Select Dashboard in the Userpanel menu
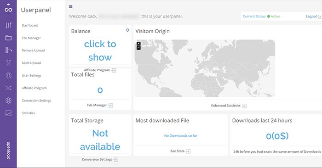Viewport: 322px width, 168px height. (30, 25)
